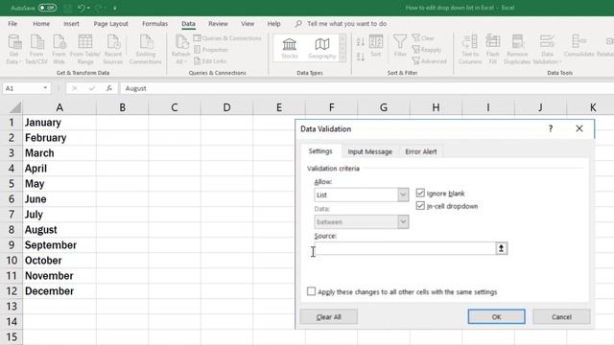Click Properties in Queries group
The image size is (614, 345).
211,50
